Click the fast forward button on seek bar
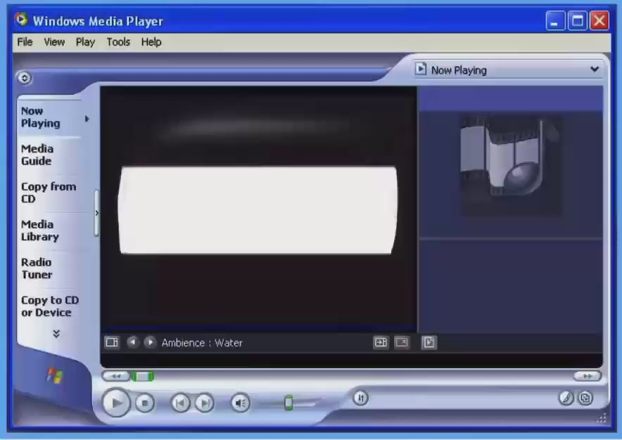The image size is (622, 440). coord(587,376)
